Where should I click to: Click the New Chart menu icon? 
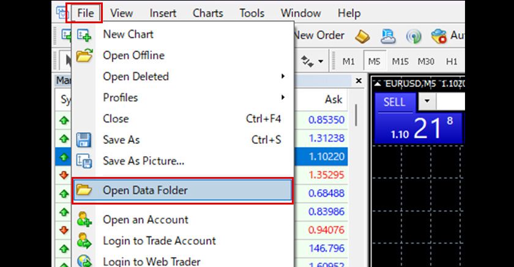tap(84, 35)
